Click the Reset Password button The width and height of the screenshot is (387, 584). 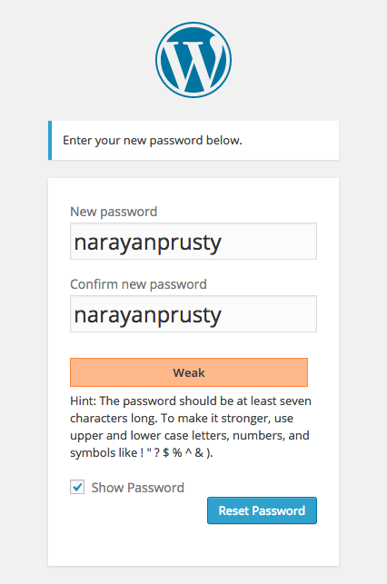(262, 510)
